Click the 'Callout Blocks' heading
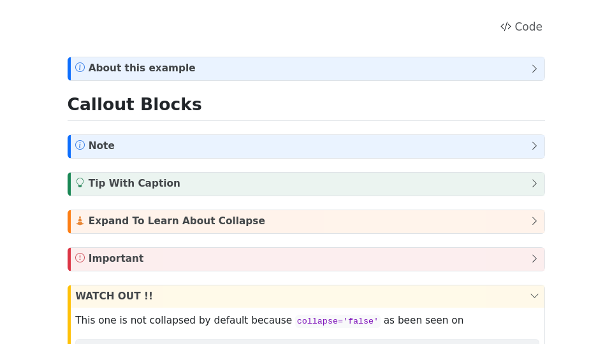This screenshot has width=612, height=344. point(135,104)
